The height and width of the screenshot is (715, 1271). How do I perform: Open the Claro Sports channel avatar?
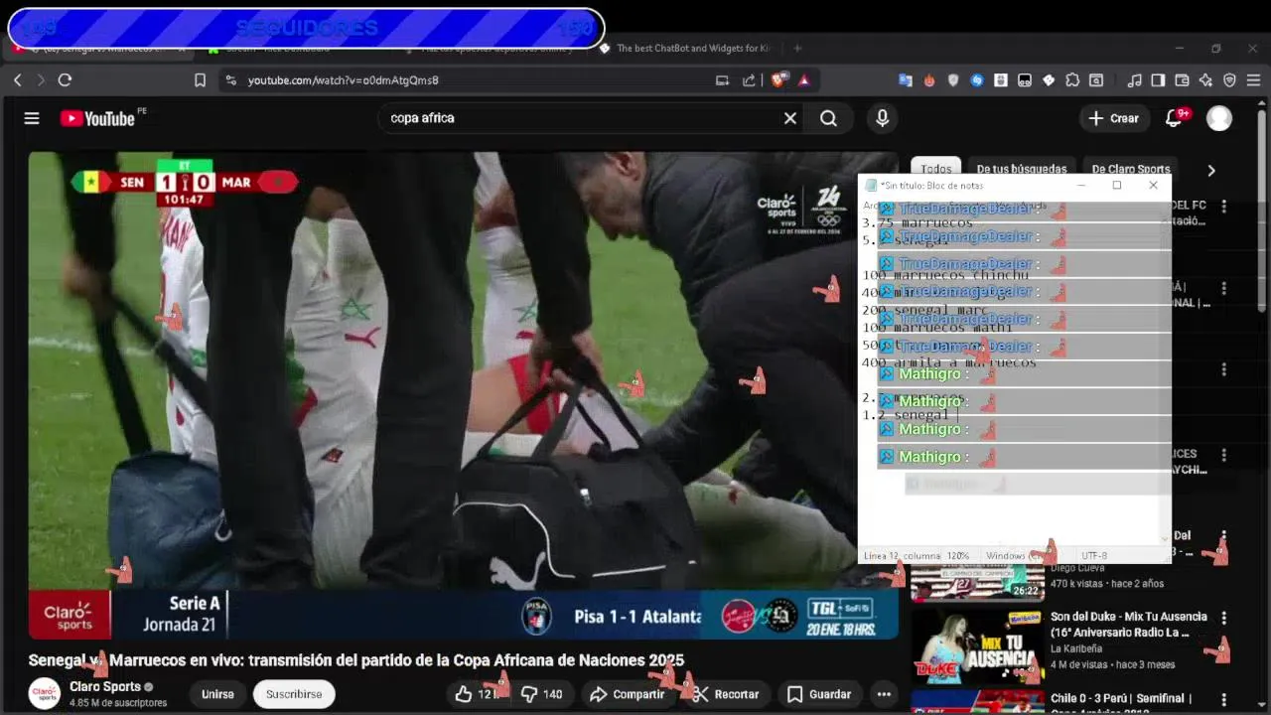pos(44,693)
